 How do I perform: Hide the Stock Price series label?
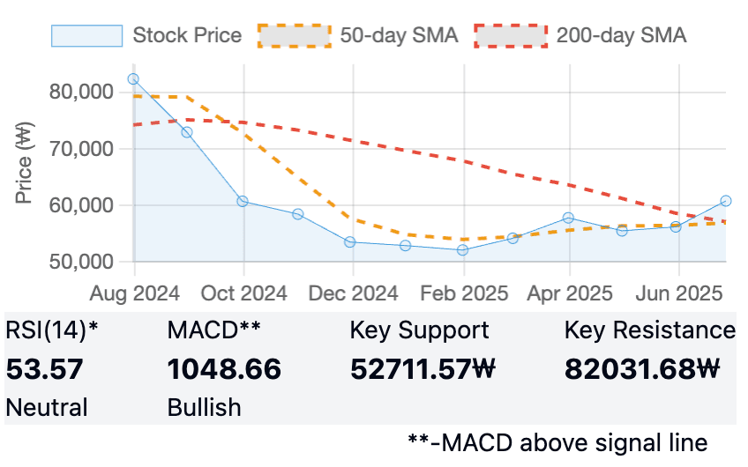[x=186, y=35]
